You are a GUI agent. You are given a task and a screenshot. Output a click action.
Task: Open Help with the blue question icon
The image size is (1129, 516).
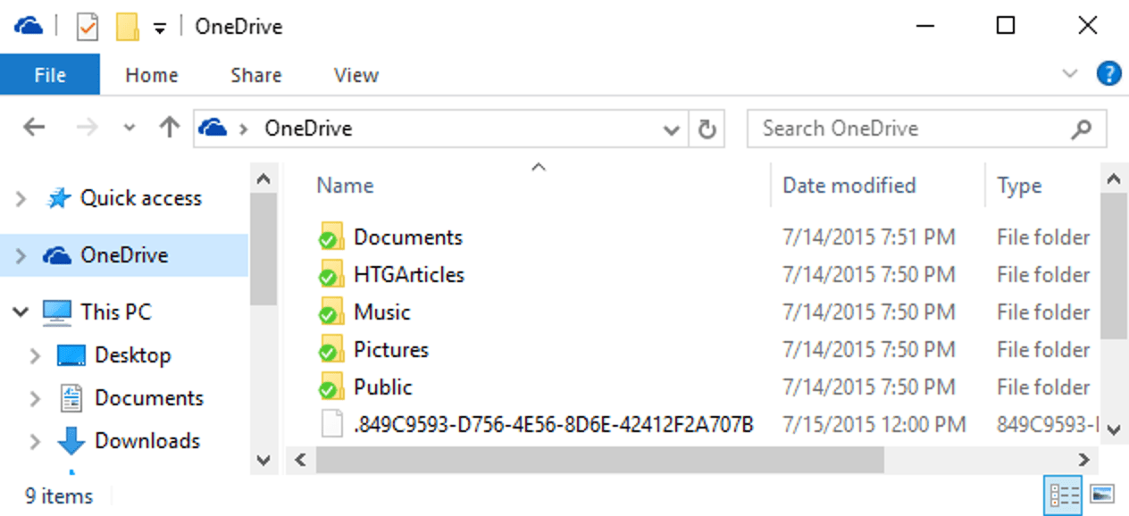click(1108, 73)
